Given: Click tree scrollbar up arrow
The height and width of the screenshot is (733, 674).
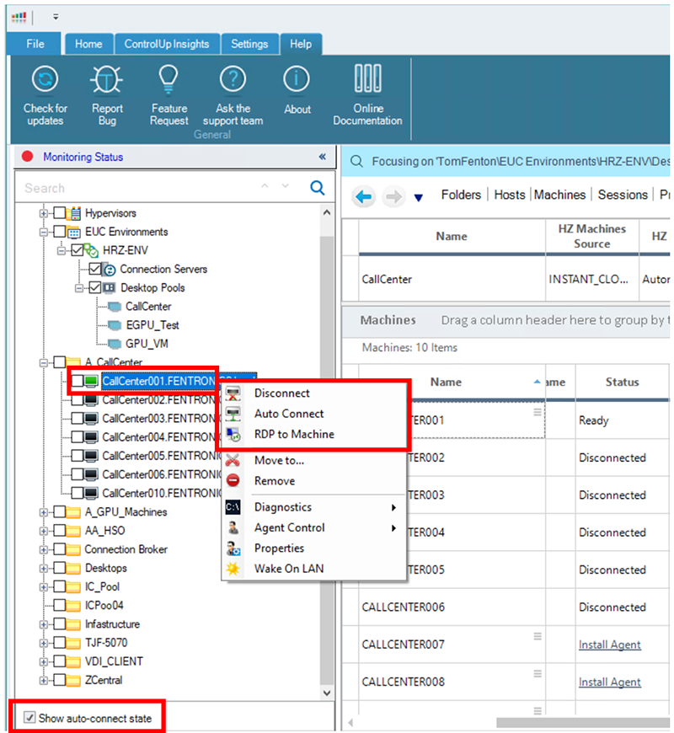Looking at the screenshot, I should [x=327, y=212].
